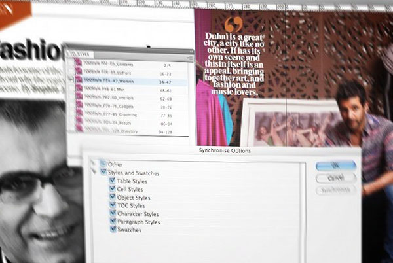The image size is (393, 263).
Task: Click the Contents document icon in book panel
Action: click(78, 63)
